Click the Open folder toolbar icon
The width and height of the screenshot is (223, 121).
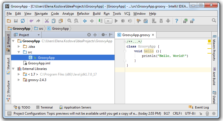click(9, 21)
